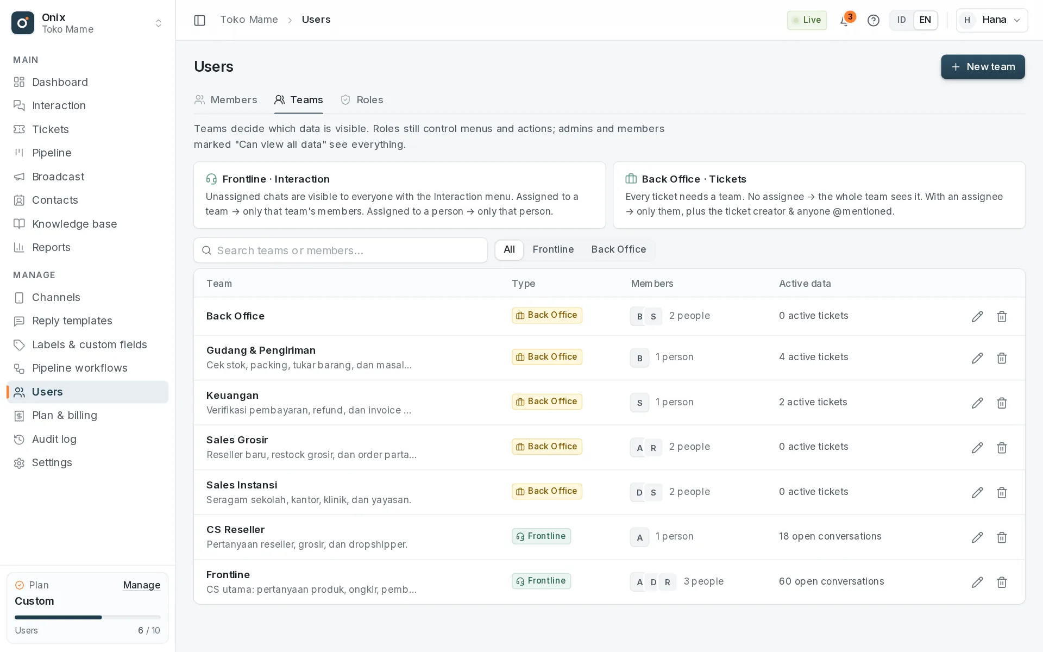The width and height of the screenshot is (1043, 652).
Task: Select the Teams tab
Action: [x=298, y=100]
